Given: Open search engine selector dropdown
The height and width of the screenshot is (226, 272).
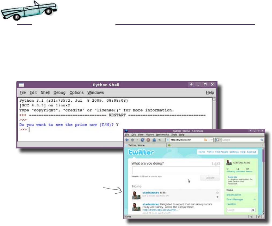Looking at the screenshot, I should (x=218, y=140).
